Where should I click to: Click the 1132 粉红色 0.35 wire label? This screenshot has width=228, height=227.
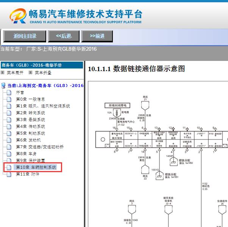coord(206,187)
